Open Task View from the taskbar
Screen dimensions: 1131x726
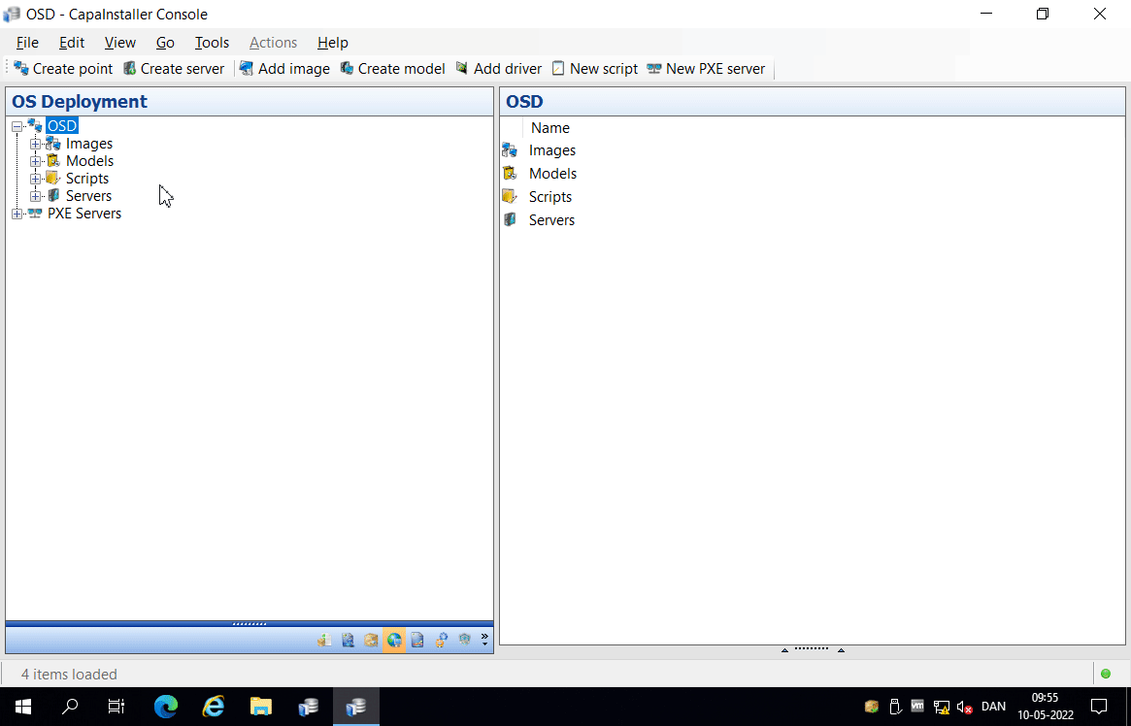116,707
